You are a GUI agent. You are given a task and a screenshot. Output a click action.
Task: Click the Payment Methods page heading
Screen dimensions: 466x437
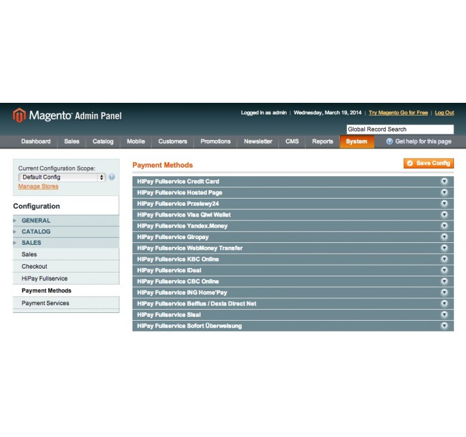click(163, 165)
